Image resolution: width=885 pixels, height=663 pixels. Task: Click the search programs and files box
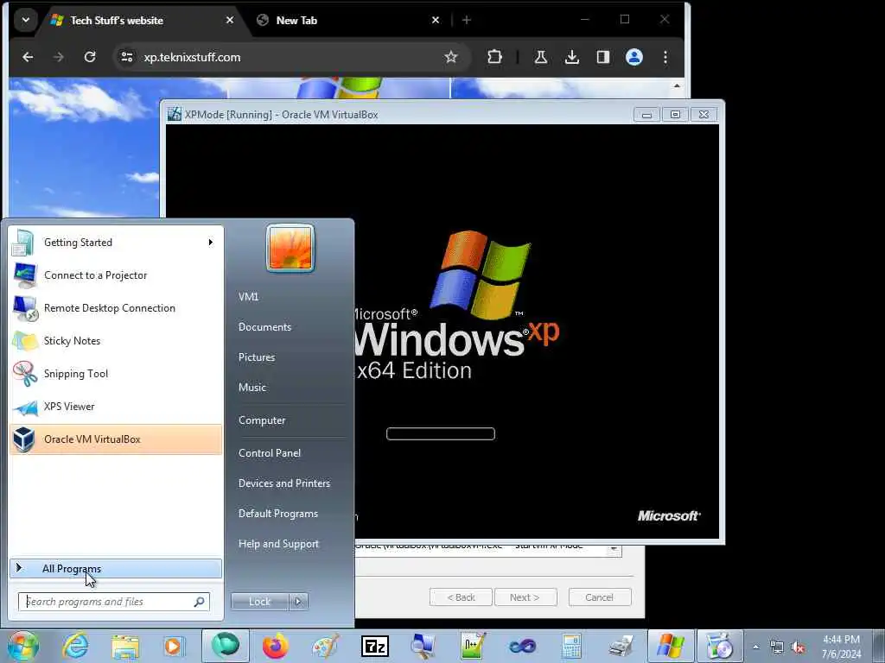[114, 602]
